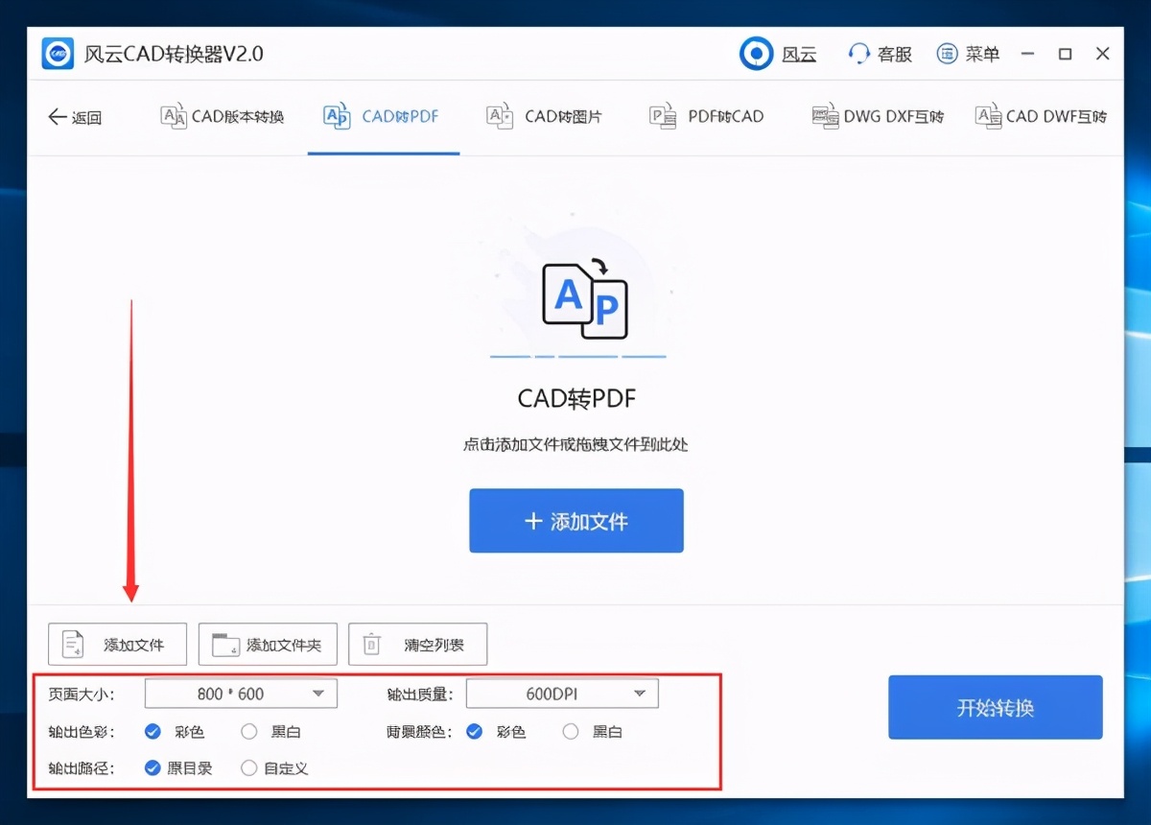Click the large 添加文件 blue button
This screenshot has height=825, width=1151.
(x=575, y=521)
